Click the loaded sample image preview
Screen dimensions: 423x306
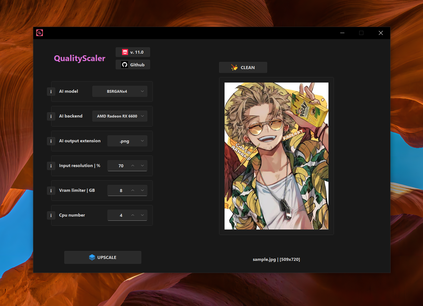pyautogui.click(x=277, y=156)
